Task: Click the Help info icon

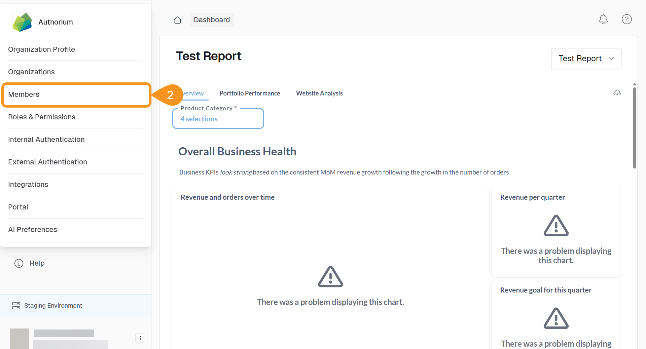Action: (x=19, y=263)
